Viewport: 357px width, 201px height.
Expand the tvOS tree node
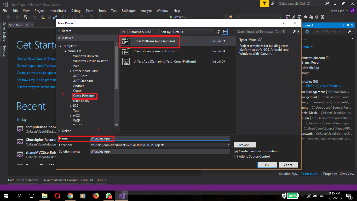click(71, 116)
